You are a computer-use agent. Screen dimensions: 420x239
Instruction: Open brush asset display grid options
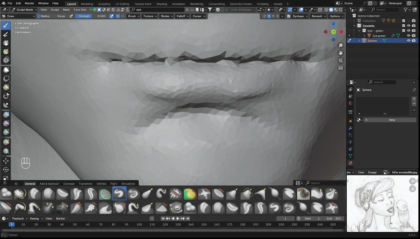[x=299, y=183]
